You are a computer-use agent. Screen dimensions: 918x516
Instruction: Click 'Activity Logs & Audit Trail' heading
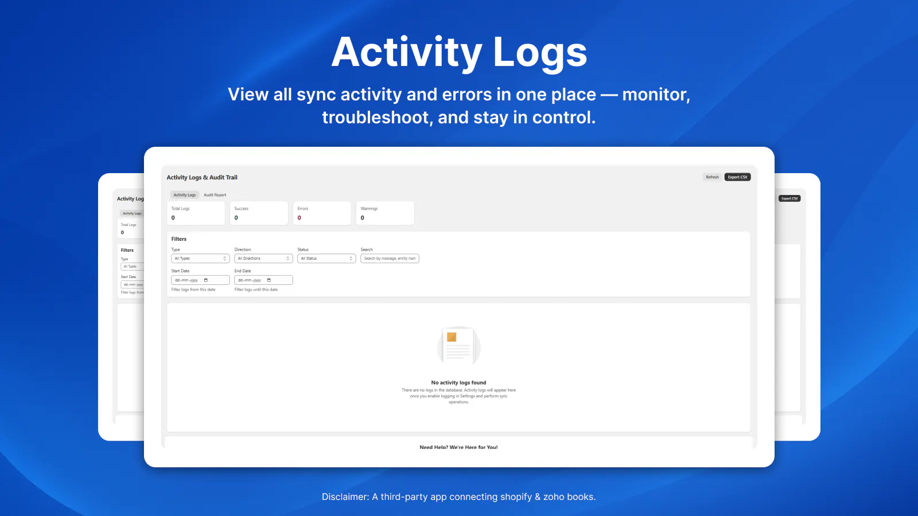[x=202, y=178]
